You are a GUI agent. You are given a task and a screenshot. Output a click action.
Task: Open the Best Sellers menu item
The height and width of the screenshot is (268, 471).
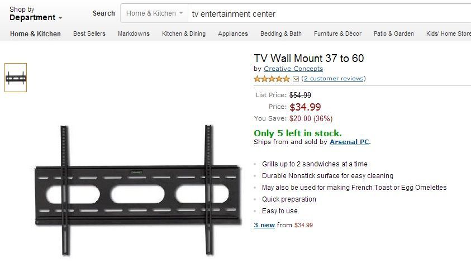click(89, 33)
